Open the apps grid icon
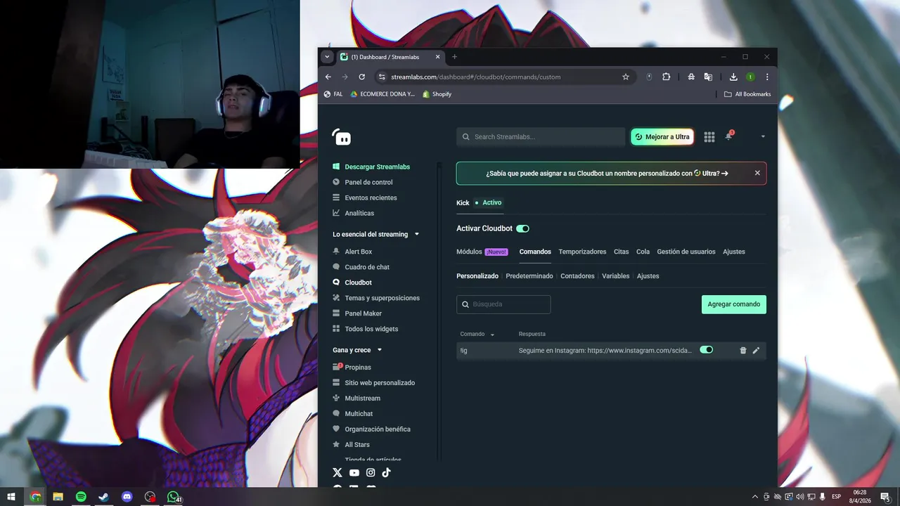Image resolution: width=900 pixels, height=506 pixels. tap(709, 137)
